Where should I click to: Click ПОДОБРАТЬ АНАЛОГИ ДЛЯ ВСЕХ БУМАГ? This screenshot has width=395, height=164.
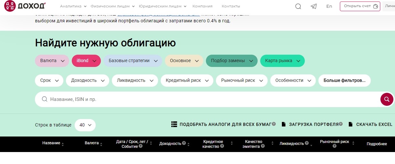tap(225, 124)
